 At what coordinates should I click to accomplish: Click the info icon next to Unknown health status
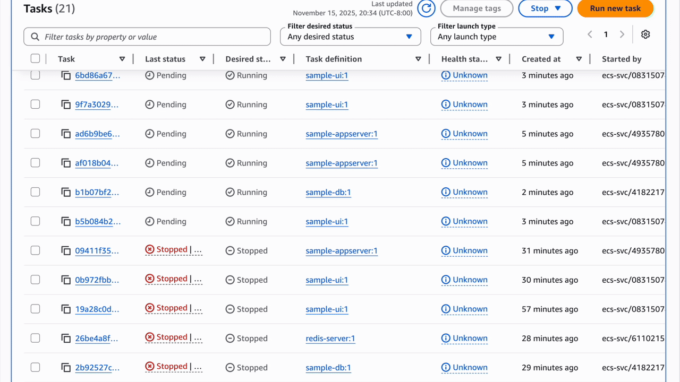[x=446, y=75]
